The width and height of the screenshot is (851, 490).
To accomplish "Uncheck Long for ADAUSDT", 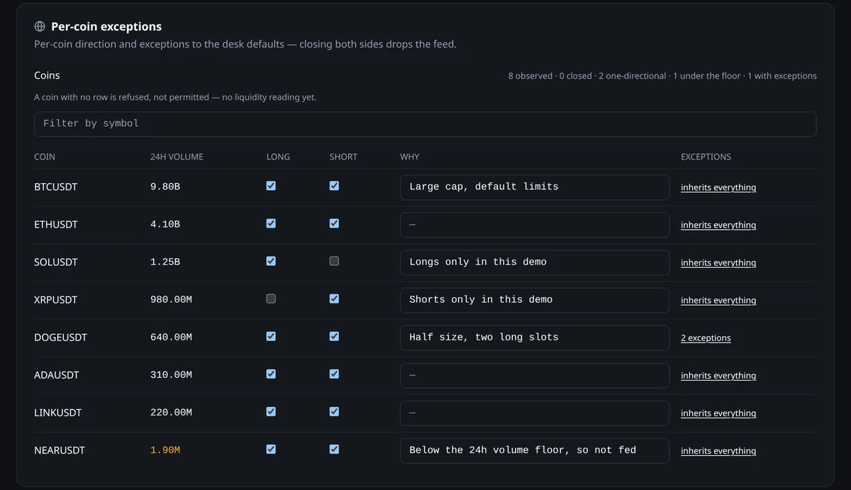I will click(x=271, y=374).
